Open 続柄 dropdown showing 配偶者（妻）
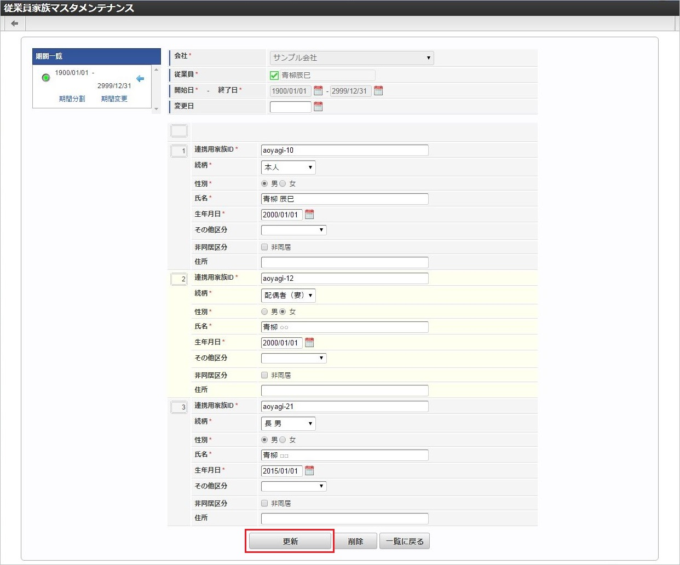 click(x=288, y=296)
